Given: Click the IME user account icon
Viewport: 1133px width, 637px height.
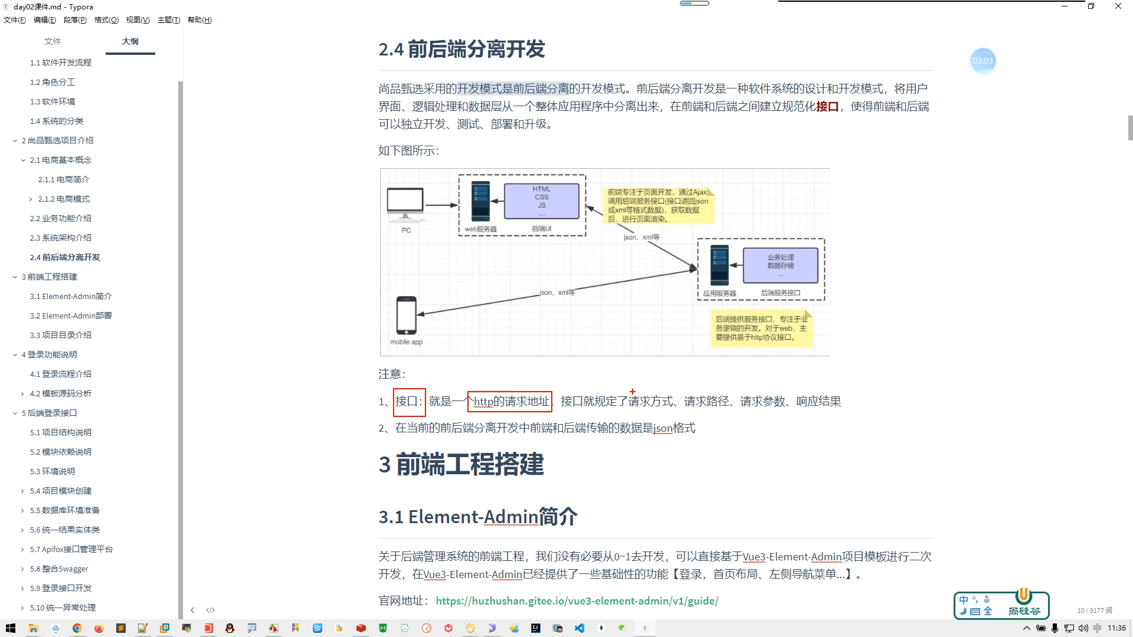Looking at the screenshot, I should click(x=987, y=600).
